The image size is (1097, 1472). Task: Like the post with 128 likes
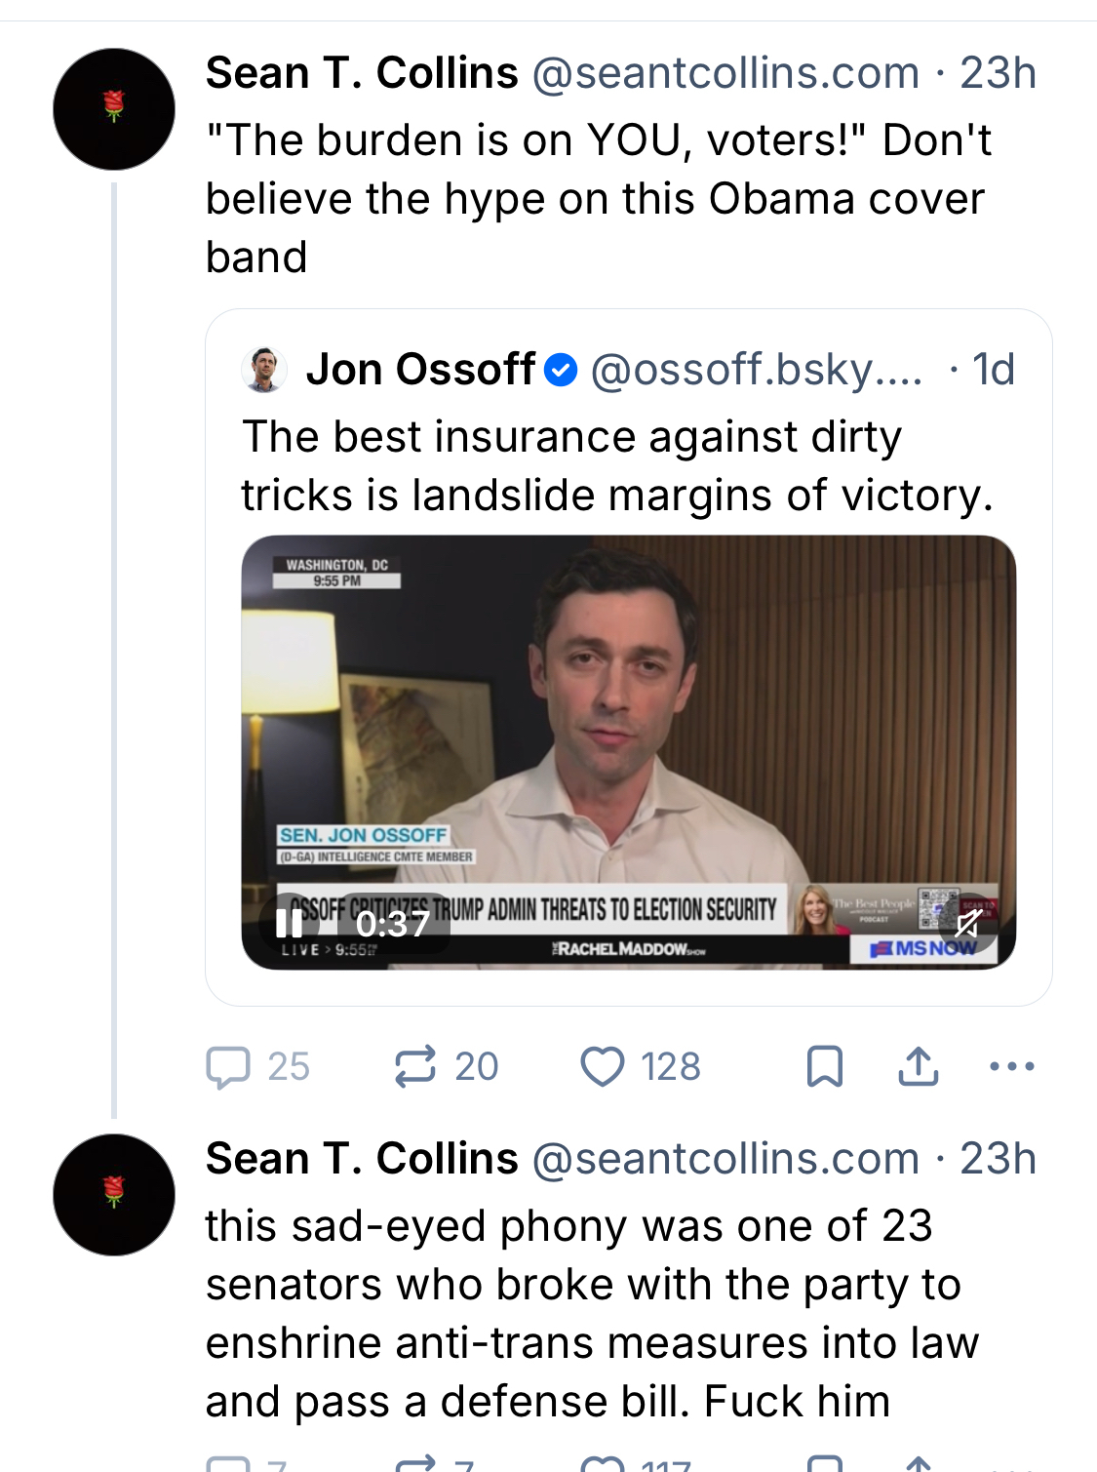pos(603,1066)
